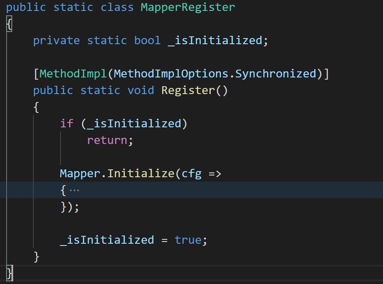Click the 'if' keyword

tap(67, 124)
